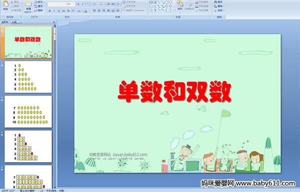
Task: Click the Delete slide (删除) icon
Action: click(38, 10)
